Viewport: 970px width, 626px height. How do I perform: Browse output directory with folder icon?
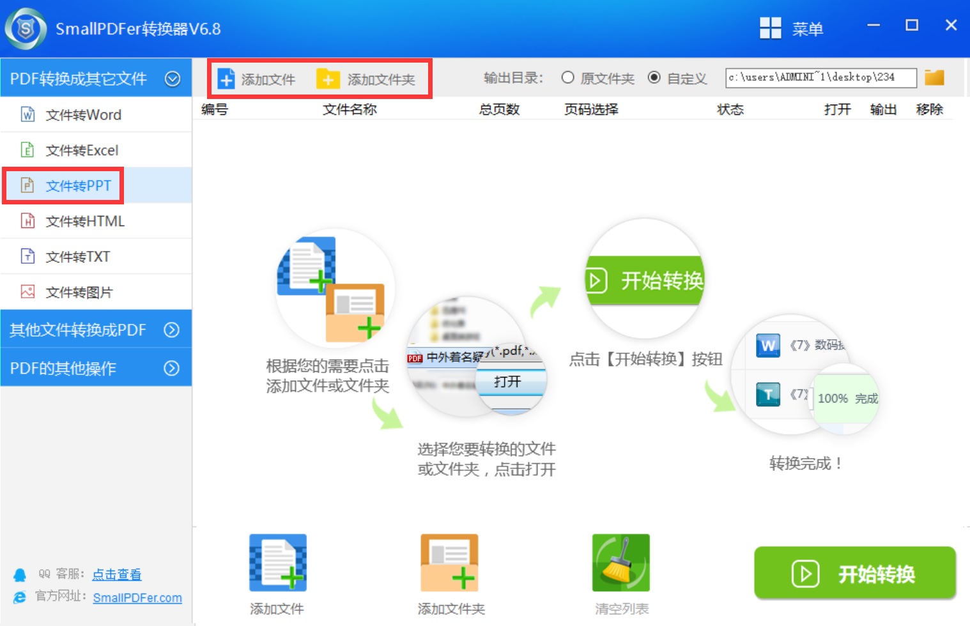tap(934, 78)
